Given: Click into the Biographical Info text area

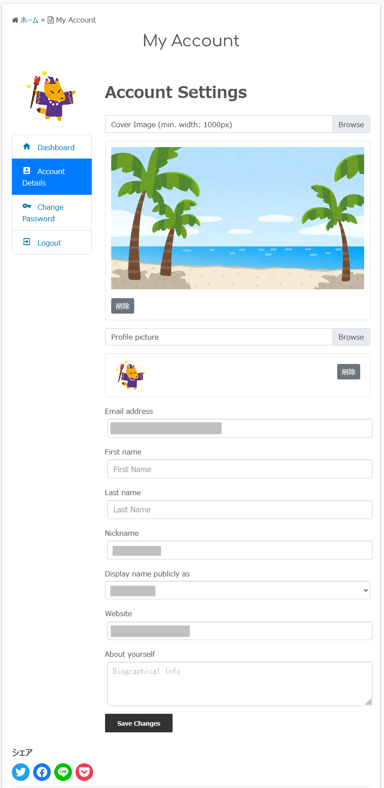Looking at the screenshot, I should pyautogui.click(x=240, y=684).
